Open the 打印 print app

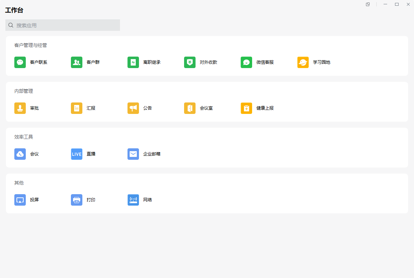coord(77,200)
